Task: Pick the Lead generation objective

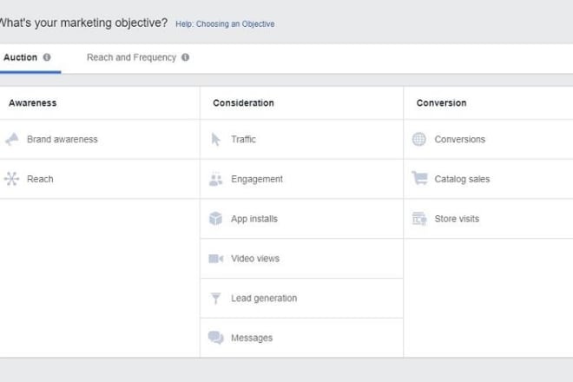Action: point(264,299)
